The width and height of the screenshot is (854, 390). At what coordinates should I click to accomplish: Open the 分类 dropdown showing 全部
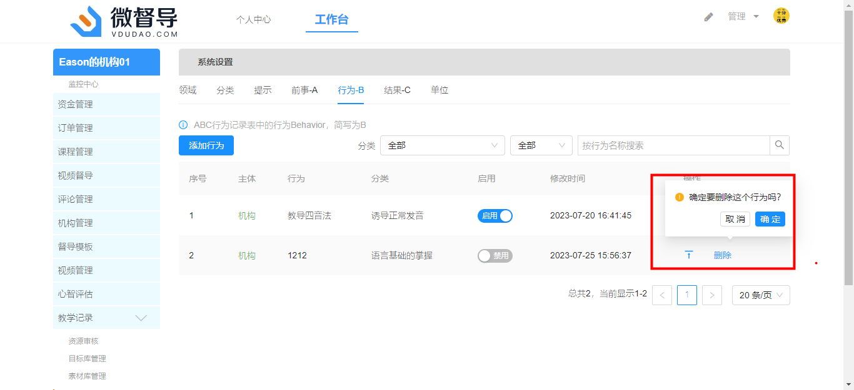(442, 145)
